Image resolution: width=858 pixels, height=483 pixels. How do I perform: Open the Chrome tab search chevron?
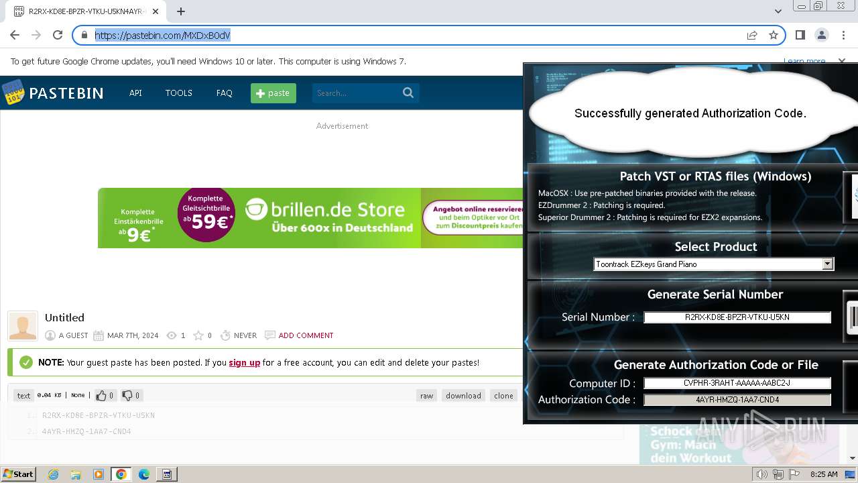click(778, 11)
